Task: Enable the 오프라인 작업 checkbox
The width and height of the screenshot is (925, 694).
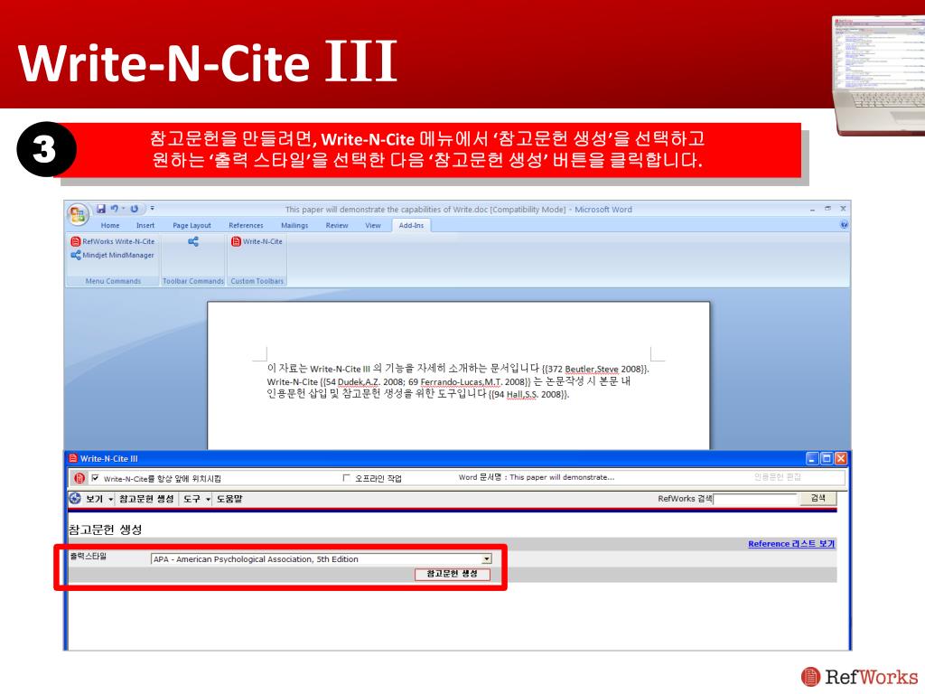Action: (x=346, y=478)
